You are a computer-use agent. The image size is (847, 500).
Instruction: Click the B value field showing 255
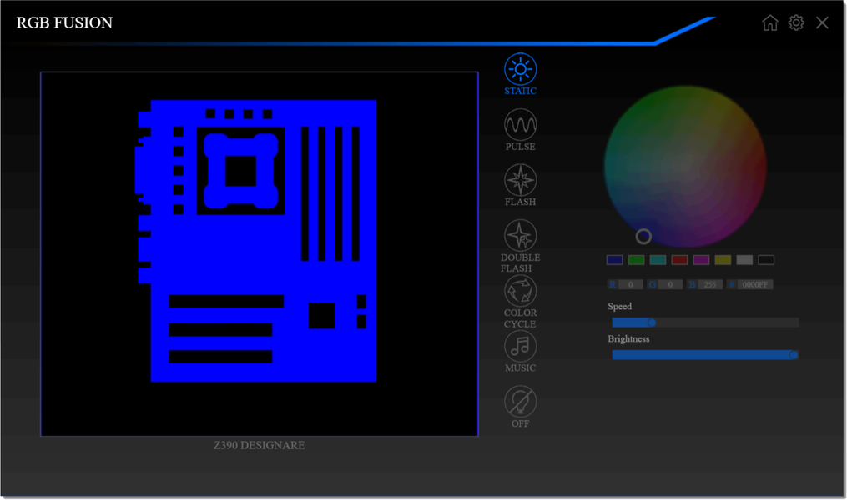710,284
